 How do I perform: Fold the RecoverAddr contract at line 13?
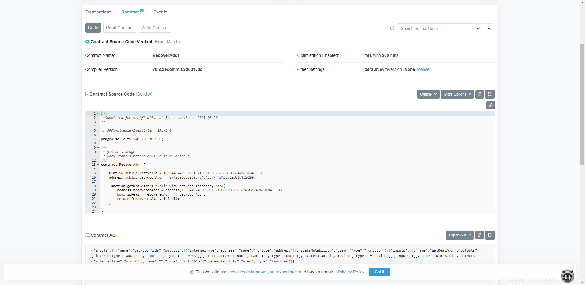98,165
